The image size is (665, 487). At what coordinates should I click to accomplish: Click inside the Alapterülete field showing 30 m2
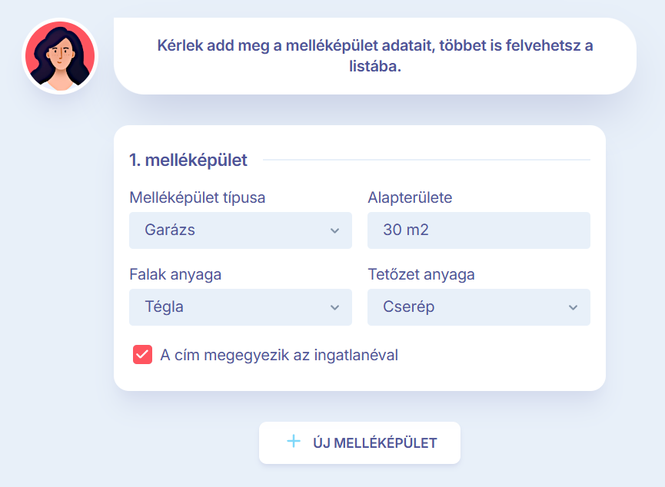(478, 230)
